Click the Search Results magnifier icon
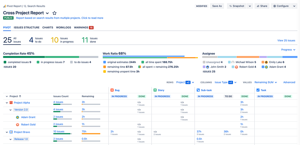Image resolution: width=300 pixels, height=145 pixels. tap(25, 6)
